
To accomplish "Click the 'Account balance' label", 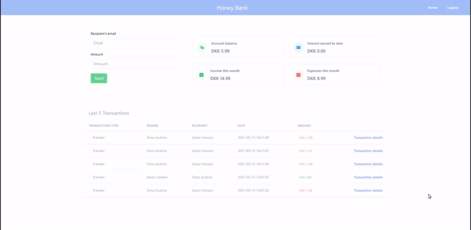I will pyautogui.click(x=224, y=43).
